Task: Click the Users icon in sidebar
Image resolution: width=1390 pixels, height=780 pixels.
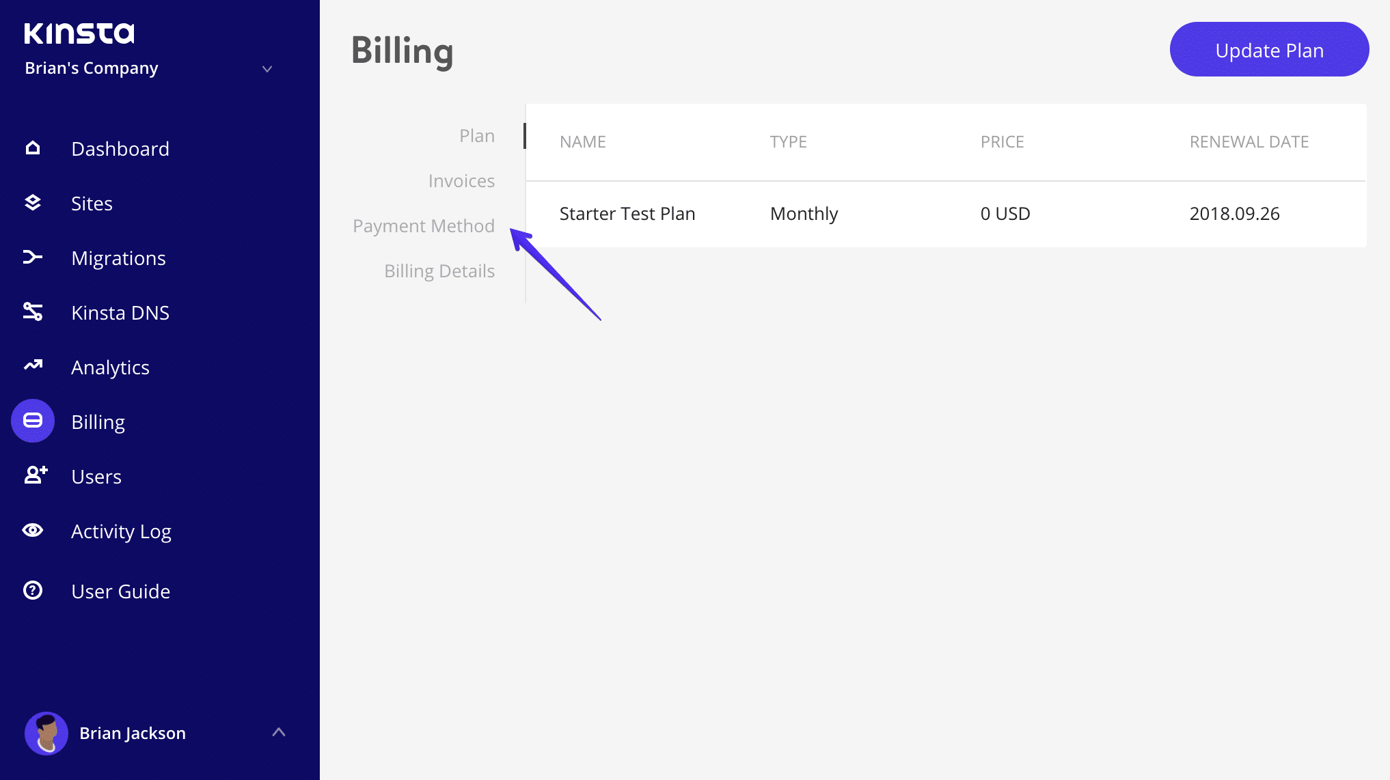Action: point(33,475)
